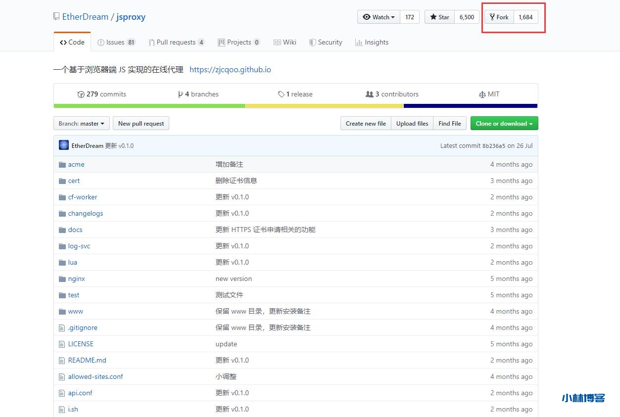This screenshot has width=620, height=417.
Task: Open the zjcqoo.github.io website link
Action: 230,69
